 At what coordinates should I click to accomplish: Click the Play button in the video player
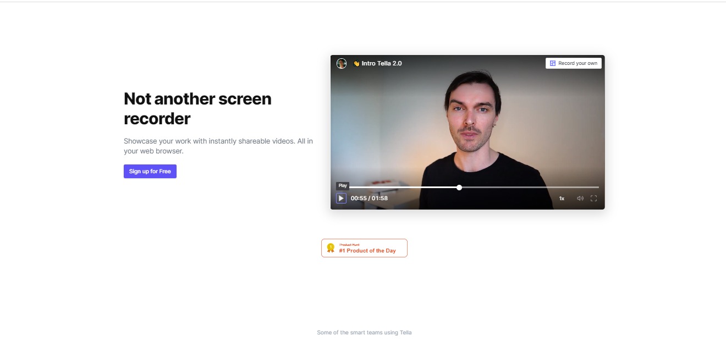[x=341, y=199]
